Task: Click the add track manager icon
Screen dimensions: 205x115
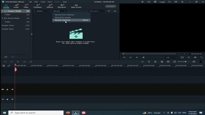Action: 4,66
